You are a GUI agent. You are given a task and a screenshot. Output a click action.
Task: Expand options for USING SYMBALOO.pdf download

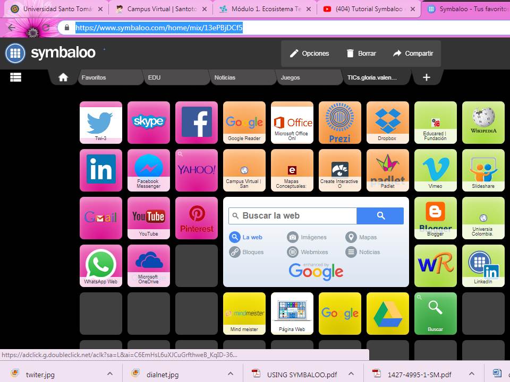point(351,374)
